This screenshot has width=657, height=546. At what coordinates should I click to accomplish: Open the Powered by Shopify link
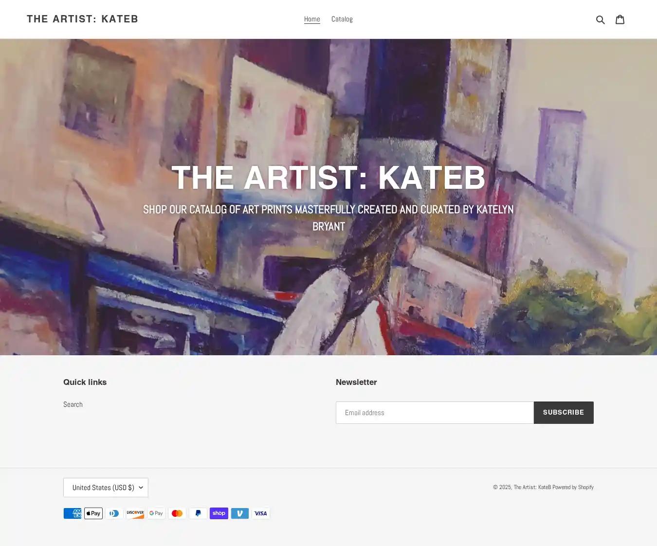click(x=573, y=487)
